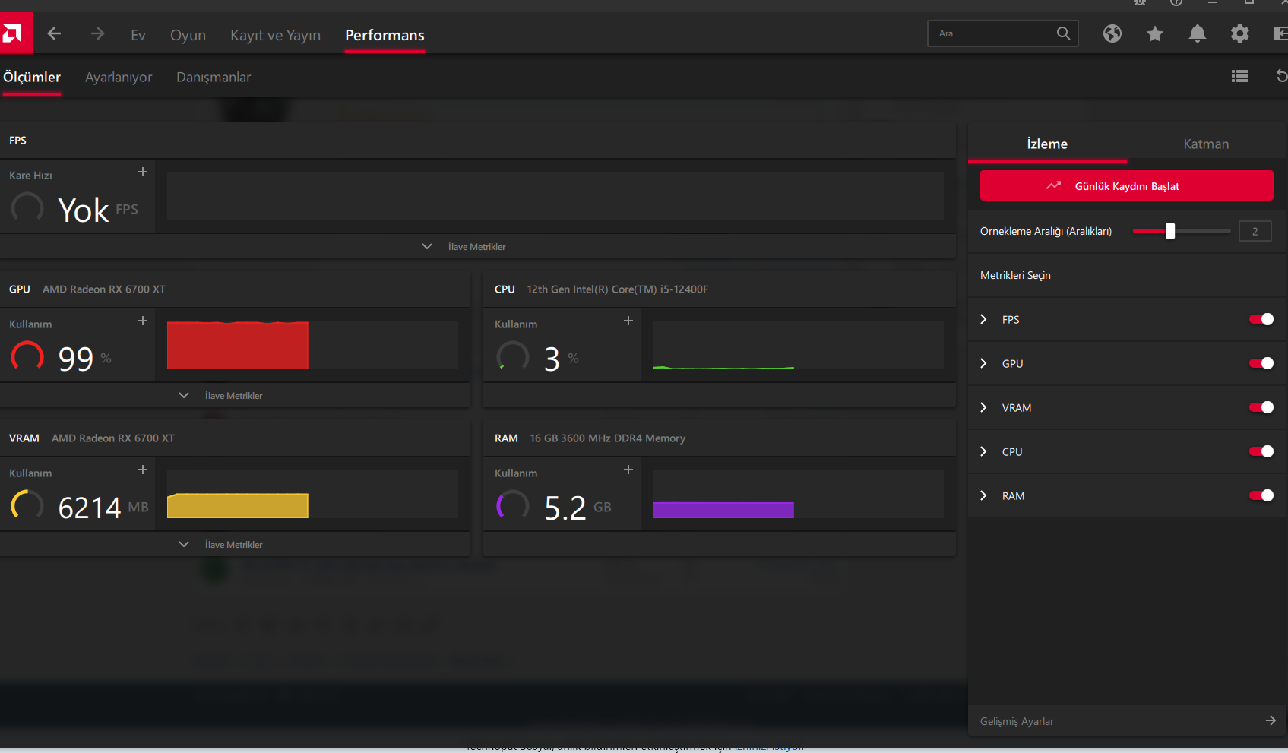The image size is (1288, 753).
Task: Open the Danışmanlar sub-tab
Action: tap(214, 77)
